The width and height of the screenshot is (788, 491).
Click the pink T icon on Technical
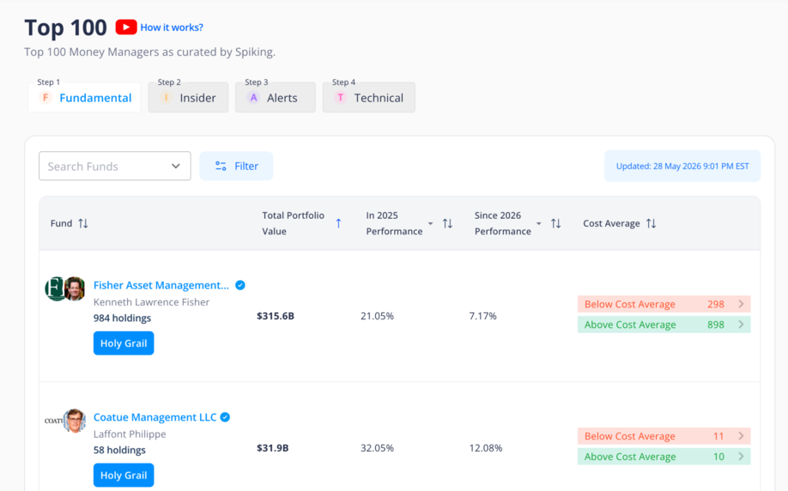(x=341, y=98)
